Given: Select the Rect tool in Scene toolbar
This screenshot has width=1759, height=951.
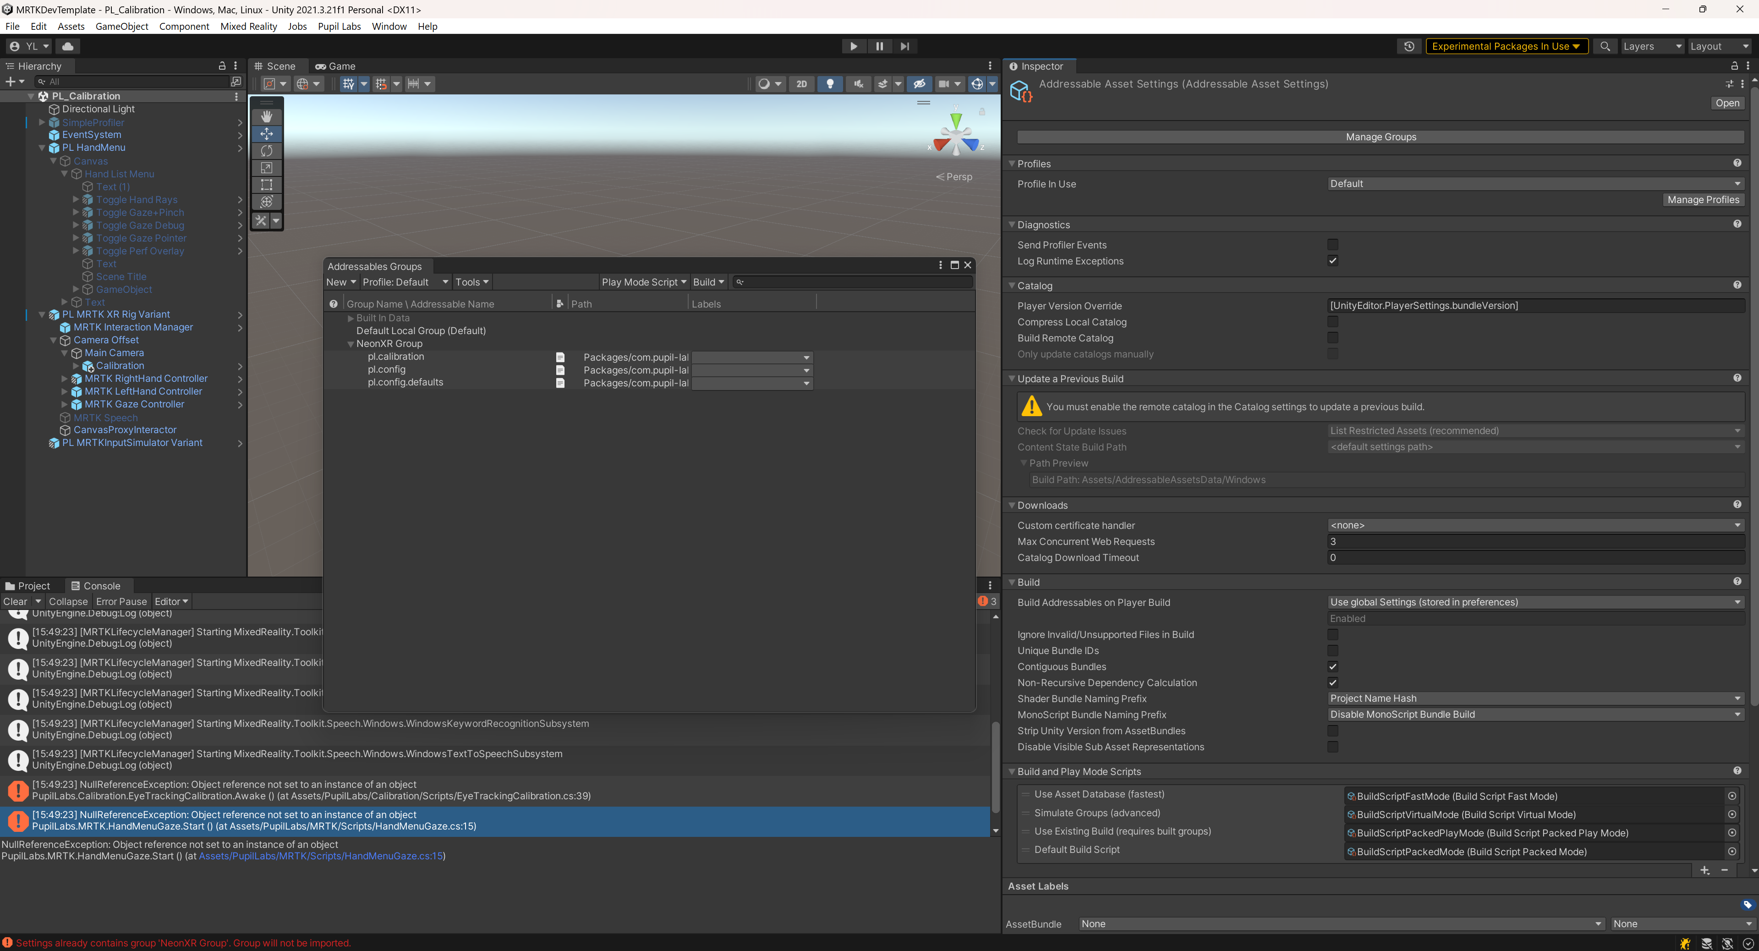Looking at the screenshot, I should pos(266,184).
